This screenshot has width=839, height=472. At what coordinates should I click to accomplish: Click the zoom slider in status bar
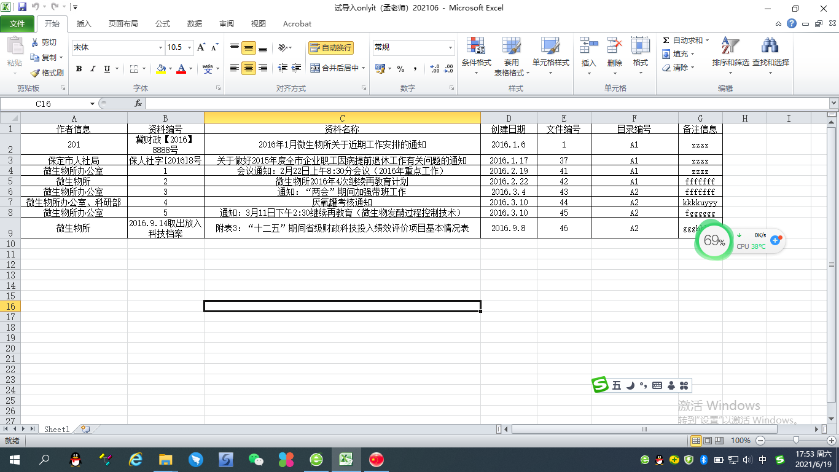pyautogui.click(x=796, y=440)
